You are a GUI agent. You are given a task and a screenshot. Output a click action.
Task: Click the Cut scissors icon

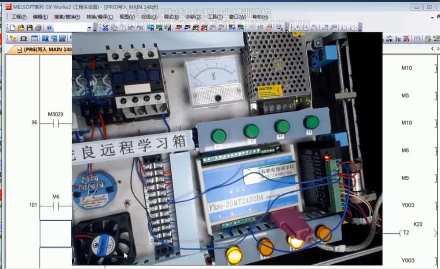[105, 28]
